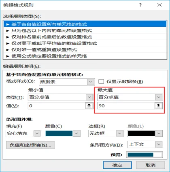Click the 确定 button

click(117, 165)
